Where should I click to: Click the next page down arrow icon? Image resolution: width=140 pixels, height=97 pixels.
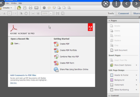click(x=4, y=14)
